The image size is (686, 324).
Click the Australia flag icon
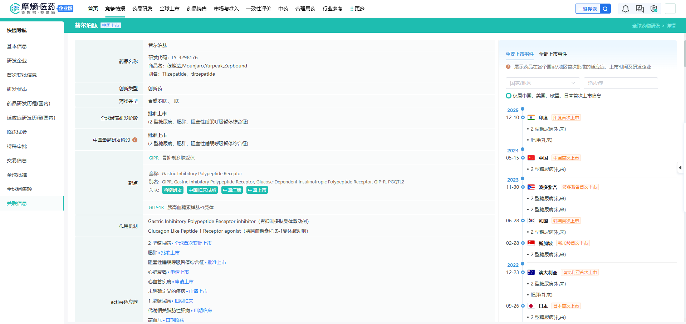tap(531, 272)
